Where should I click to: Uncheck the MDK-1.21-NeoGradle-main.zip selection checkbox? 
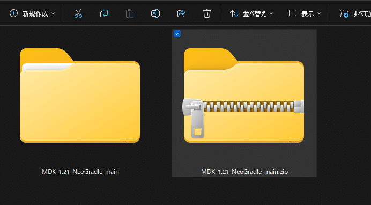click(177, 34)
